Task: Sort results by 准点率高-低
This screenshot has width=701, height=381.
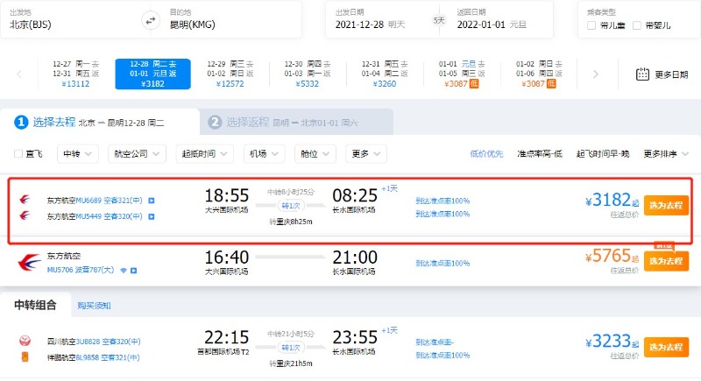Action: tap(540, 154)
